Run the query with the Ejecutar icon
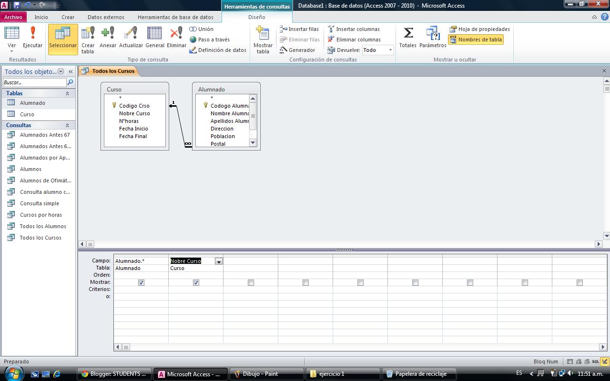Screen dimensions: 610x381 32,37
